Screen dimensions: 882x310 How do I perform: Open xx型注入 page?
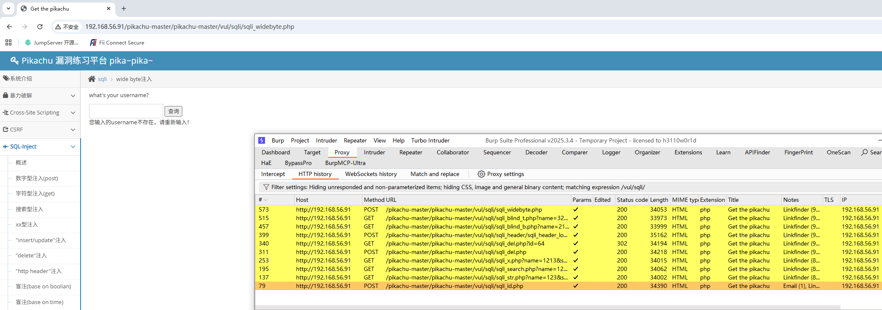tap(27, 224)
